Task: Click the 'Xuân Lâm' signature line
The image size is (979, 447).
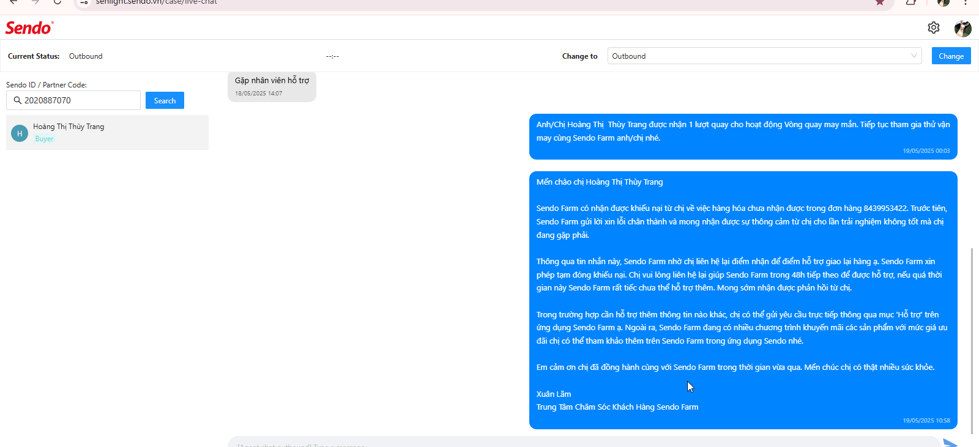Action: point(554,394)
